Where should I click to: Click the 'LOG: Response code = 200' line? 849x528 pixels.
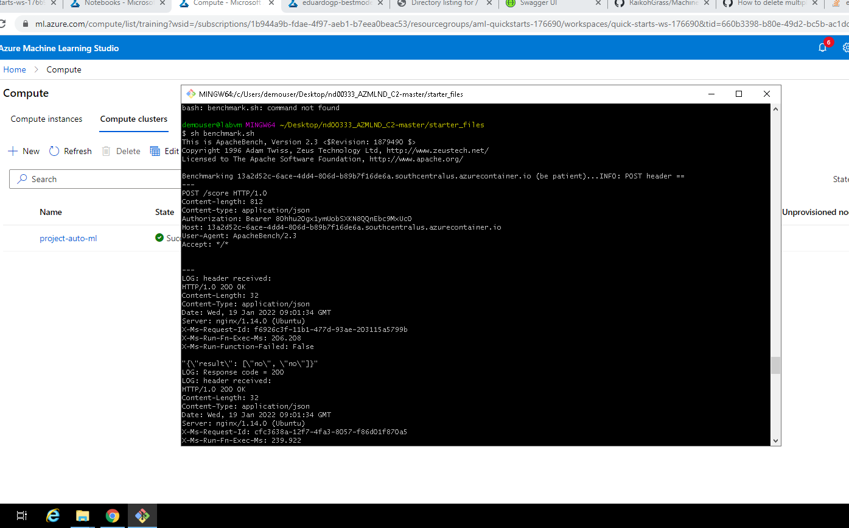pos(233,372)
